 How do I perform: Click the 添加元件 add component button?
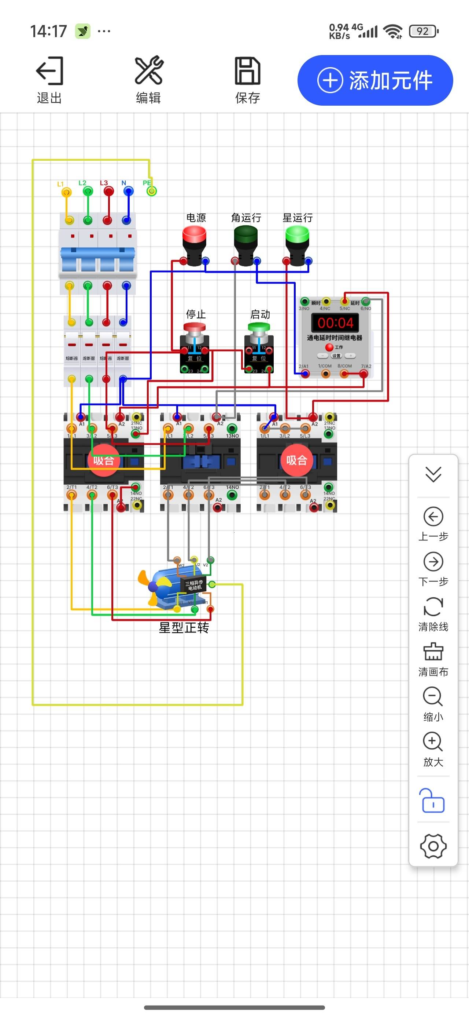tap(375, 81)
